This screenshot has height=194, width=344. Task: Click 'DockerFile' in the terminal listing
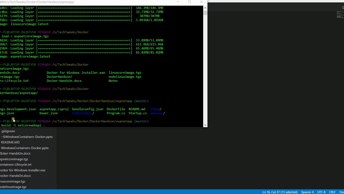click(x=116, y=109)
